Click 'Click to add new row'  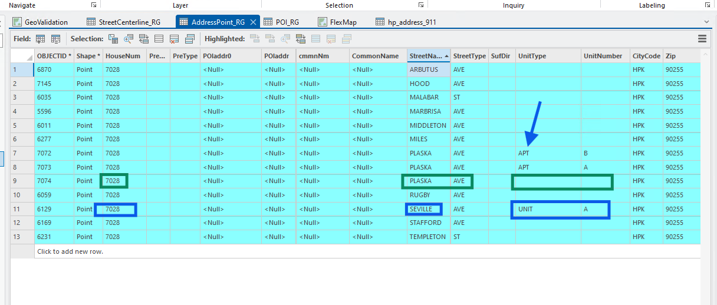click(x=70, y=251)
